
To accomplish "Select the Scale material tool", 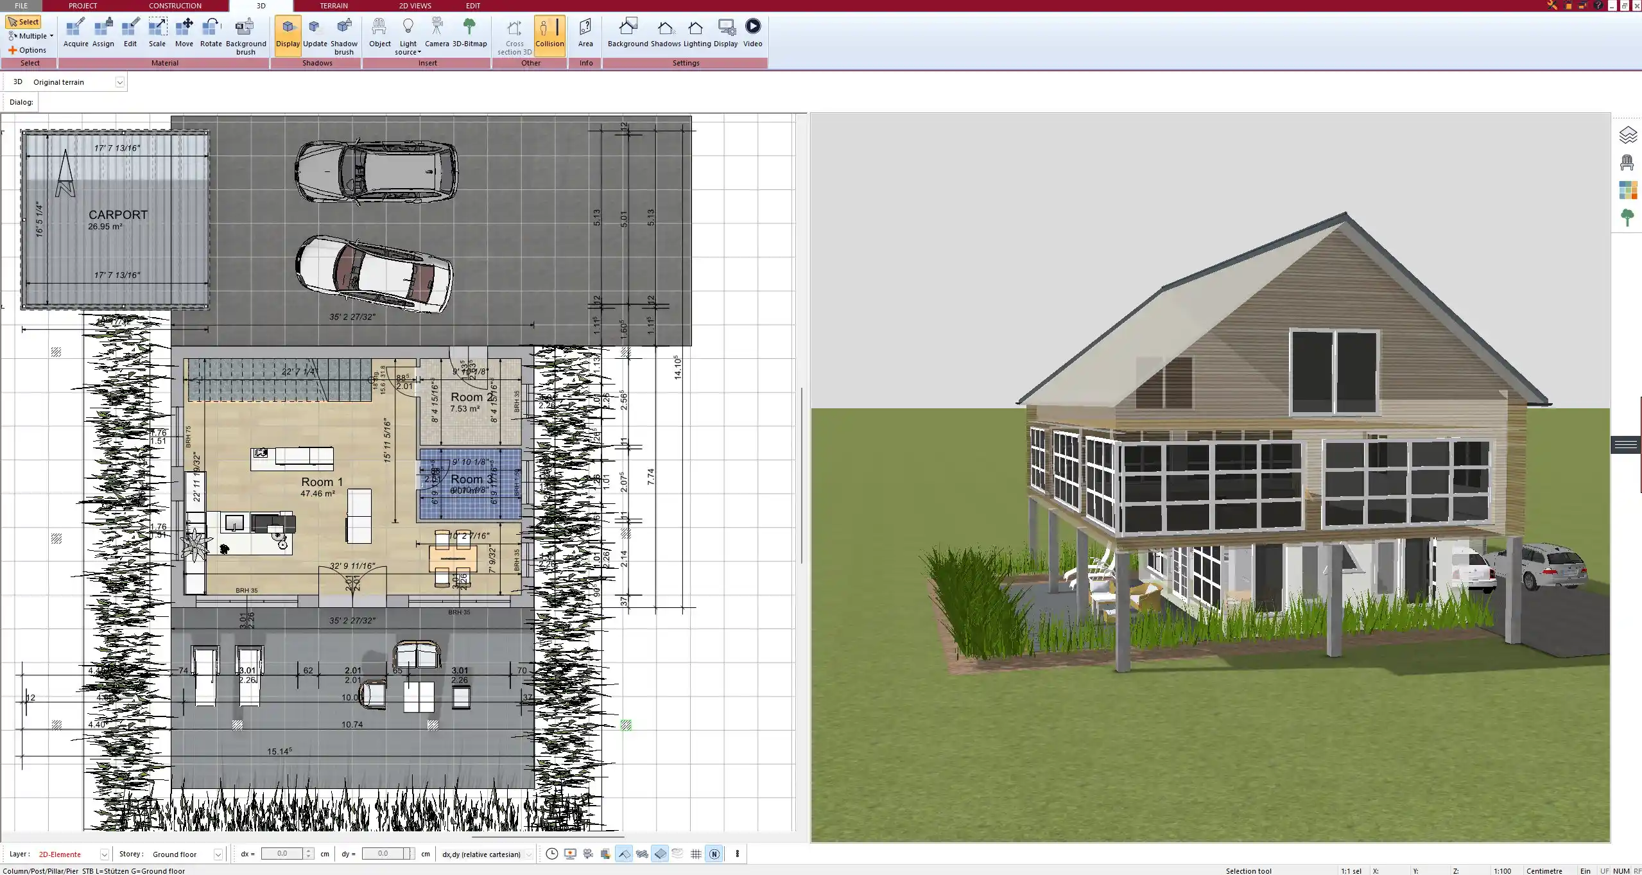I will click(x=157, y=33).
